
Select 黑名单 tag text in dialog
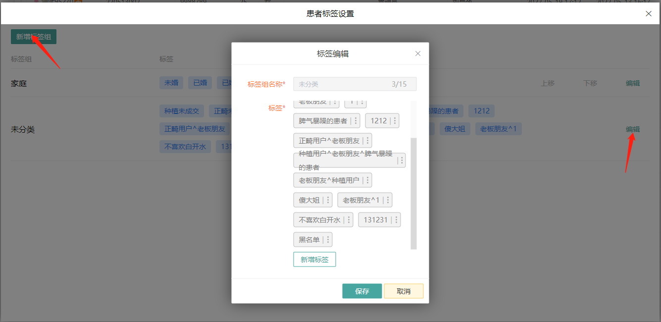(309, 240)
